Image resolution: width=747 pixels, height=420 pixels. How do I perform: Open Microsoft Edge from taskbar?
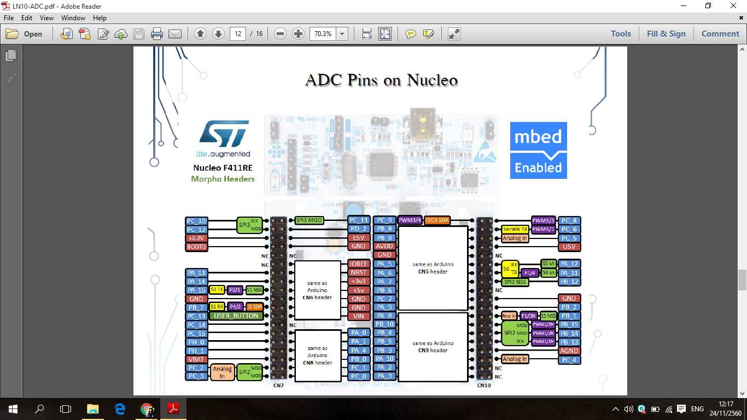tap(120, 409)
